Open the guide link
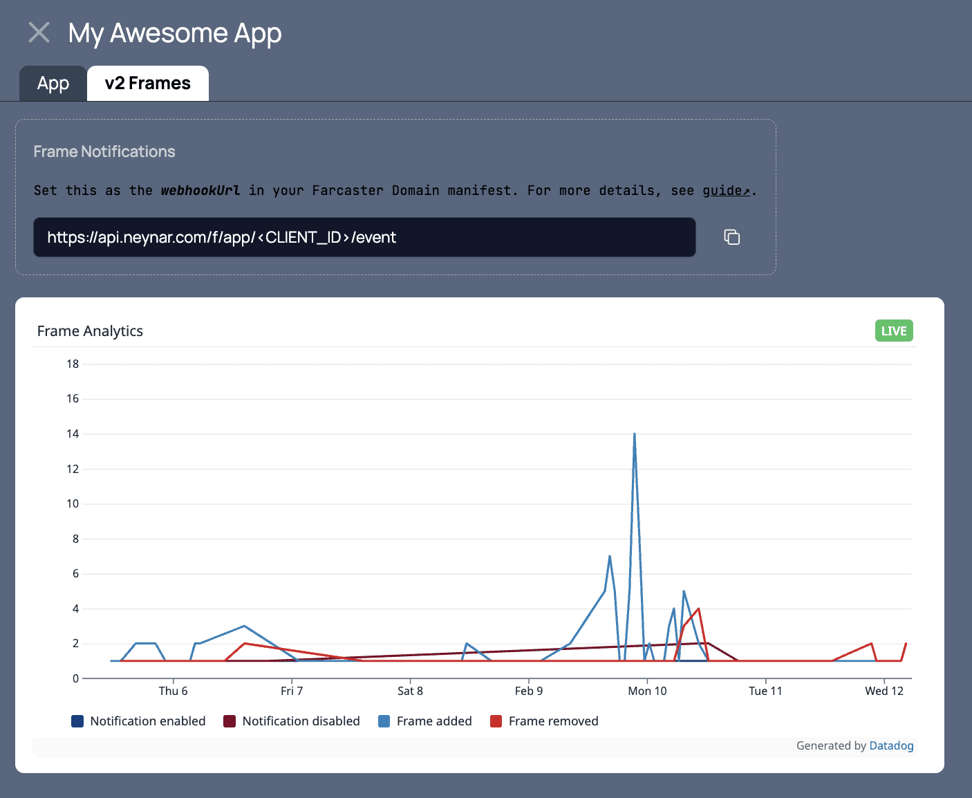Screen dimensions: 972x798 pyautogui.click(x=726, y=190)
